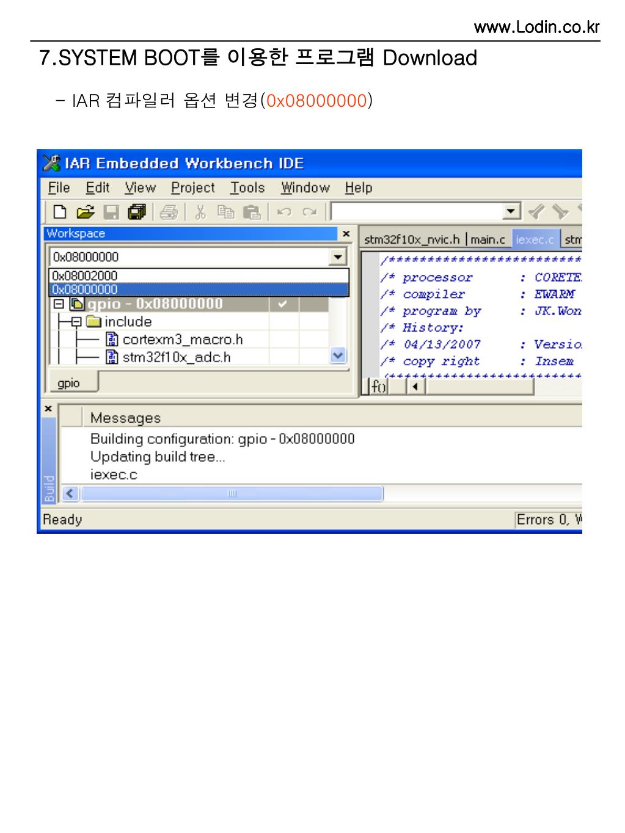Screen dimensions: 625x833
Task: Close the Workspace panel
Action: tap(346, 233)
